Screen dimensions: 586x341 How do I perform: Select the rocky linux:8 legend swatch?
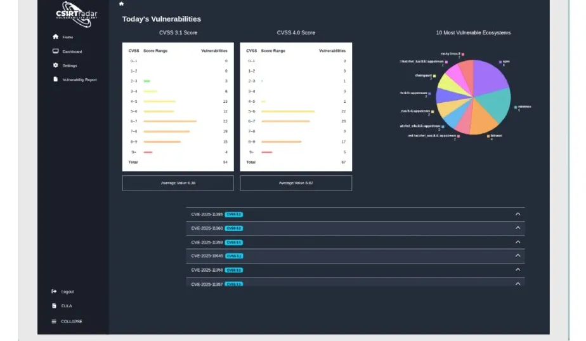[463, 54]
